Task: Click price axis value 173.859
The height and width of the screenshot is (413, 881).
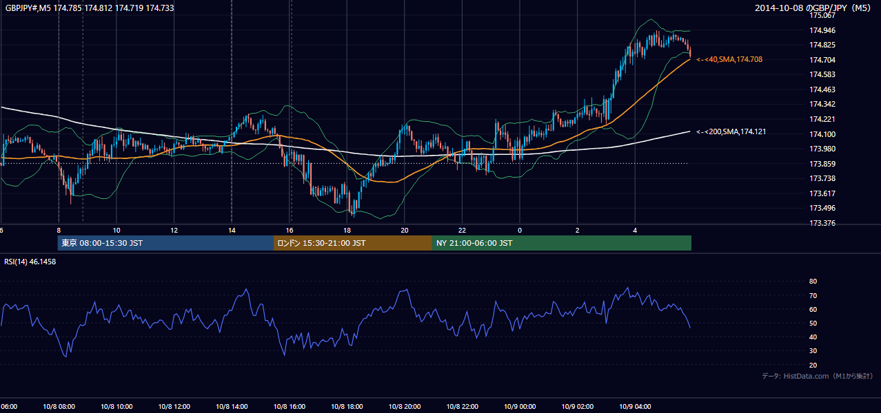Action: 822,164
